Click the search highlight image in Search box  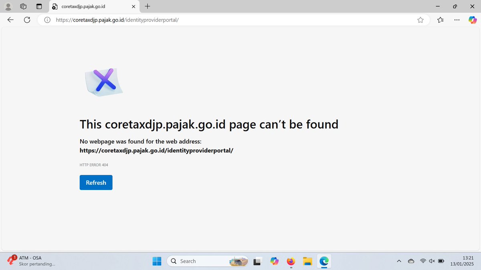tap(238, 262)
